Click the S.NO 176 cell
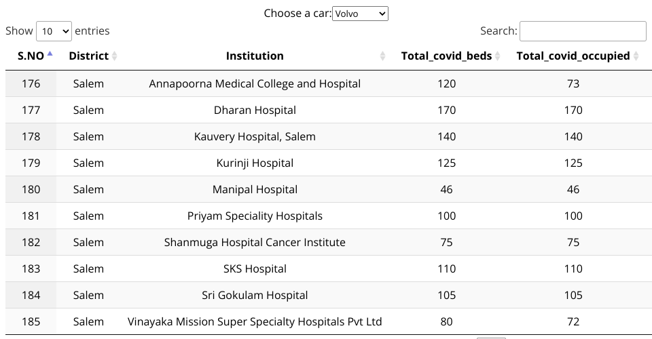 coord(31,84)
